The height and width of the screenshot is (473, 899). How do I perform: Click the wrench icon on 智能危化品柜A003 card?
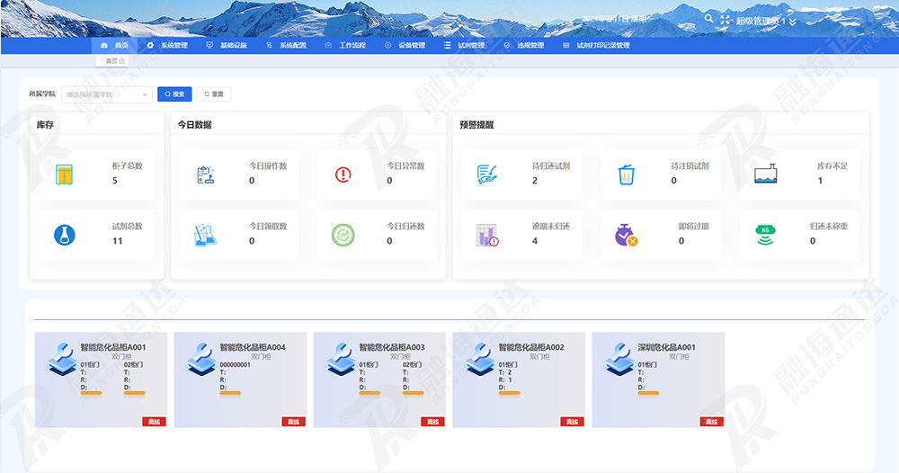[341, 360]
